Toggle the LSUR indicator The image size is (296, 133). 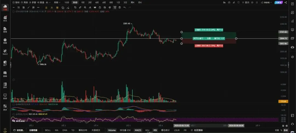click(177, 130)
